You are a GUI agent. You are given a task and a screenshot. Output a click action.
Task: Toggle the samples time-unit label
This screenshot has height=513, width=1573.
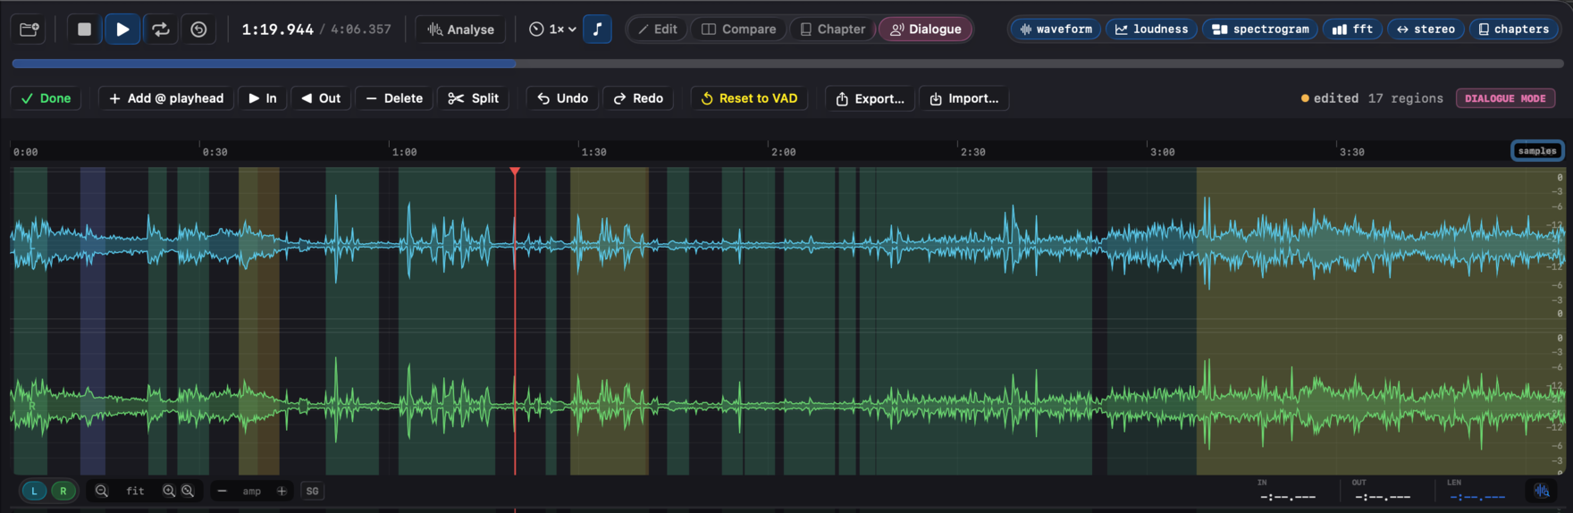tap(1537, 151)
